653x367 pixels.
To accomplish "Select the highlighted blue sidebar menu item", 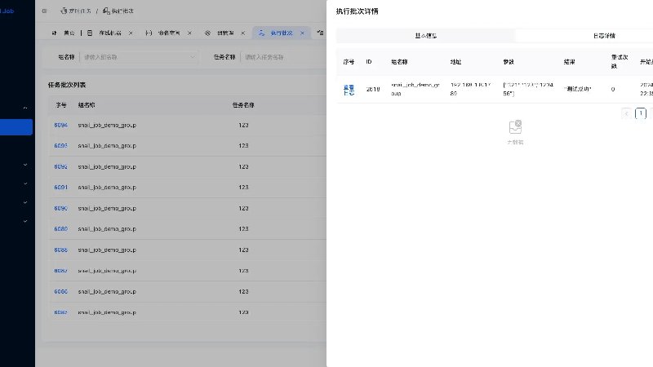I will click(x=16, y=127).
